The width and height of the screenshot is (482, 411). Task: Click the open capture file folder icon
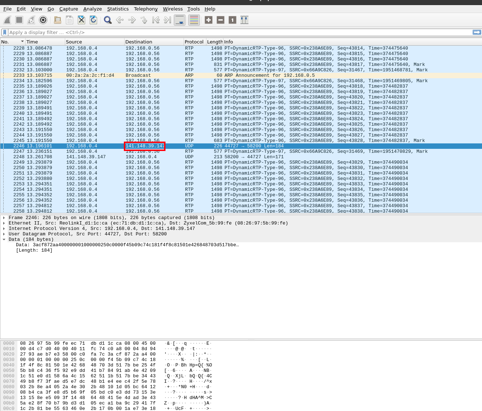57,20
